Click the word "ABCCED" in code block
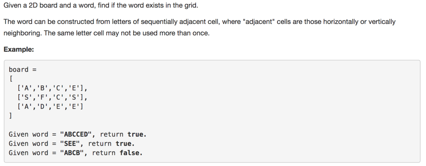426x166 pixels. pos(76,134)
